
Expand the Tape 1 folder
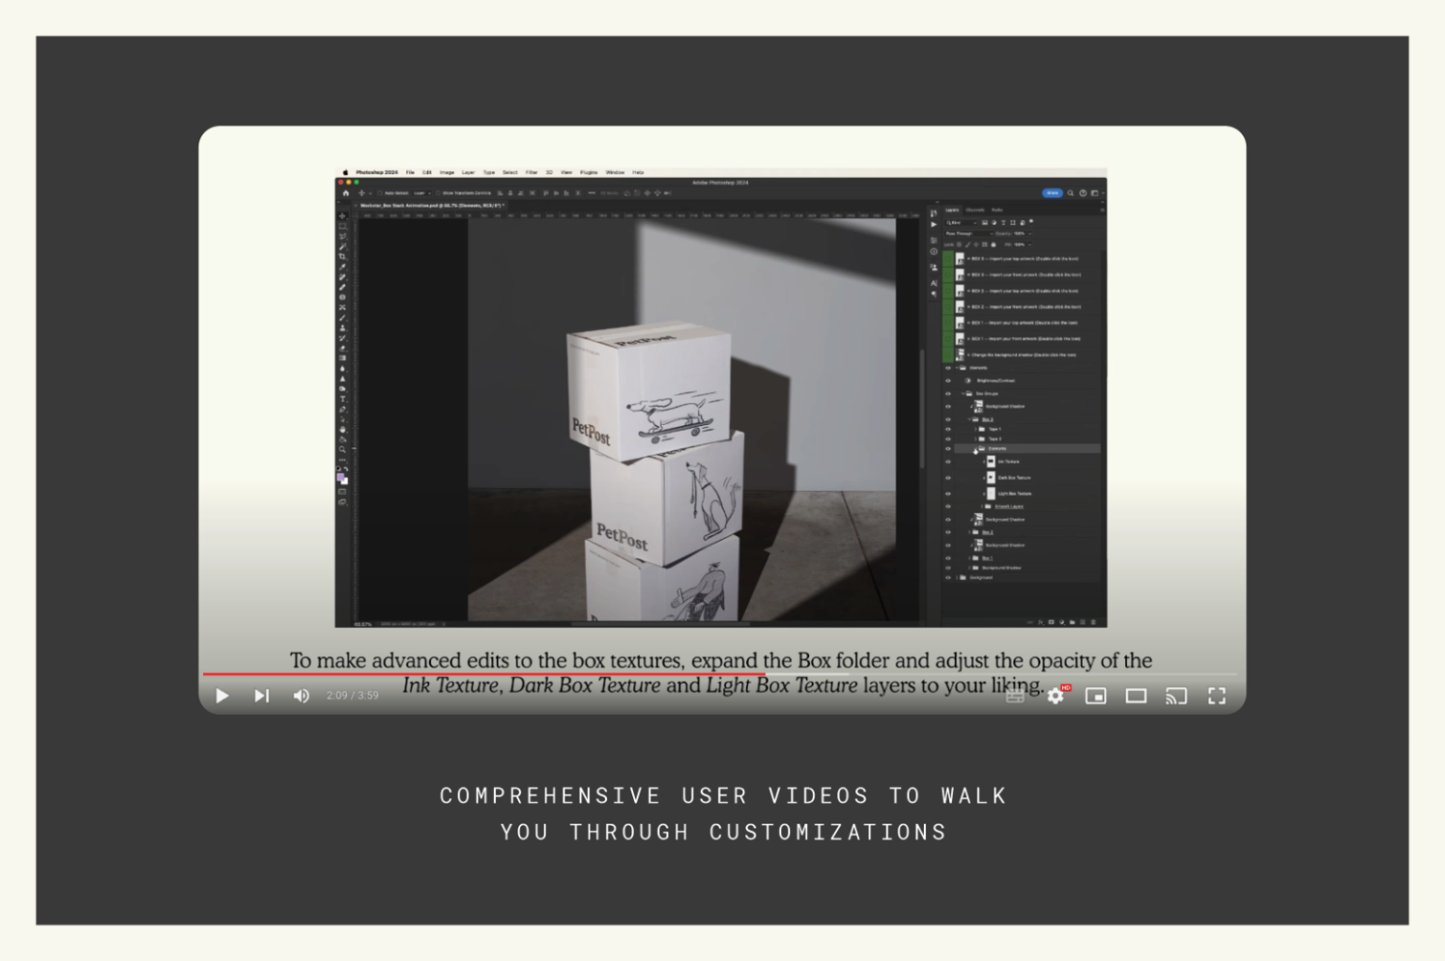pos(975,429)
